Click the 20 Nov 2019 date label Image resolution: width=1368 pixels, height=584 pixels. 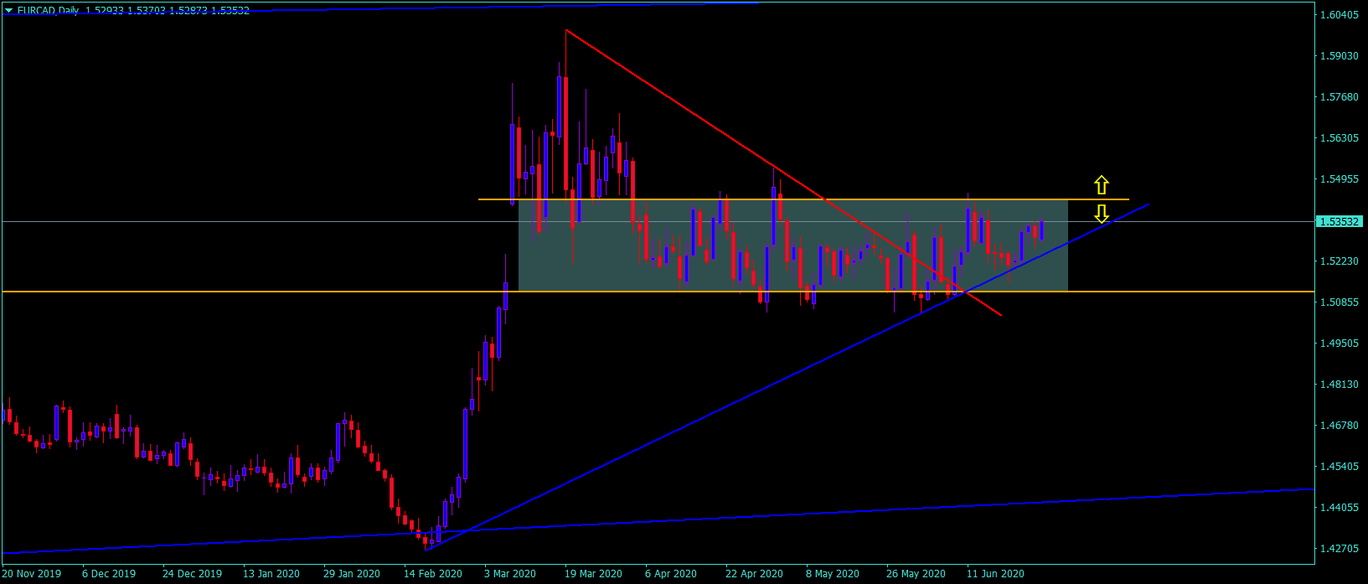[31, 574]
